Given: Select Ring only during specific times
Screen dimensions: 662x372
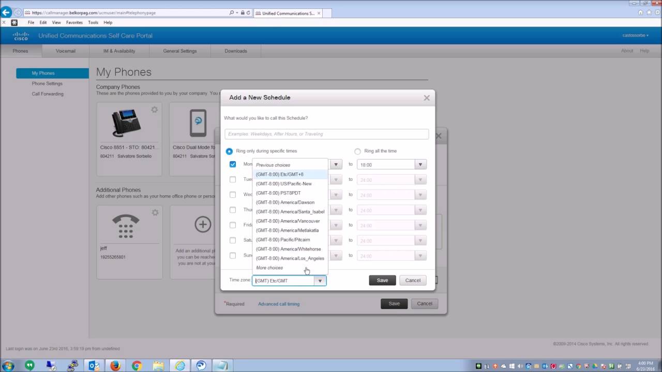Looking at the screenshot, I should pos(229,151).
